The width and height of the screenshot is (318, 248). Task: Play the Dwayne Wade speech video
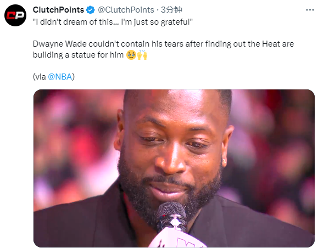click(x=174, y=168)
